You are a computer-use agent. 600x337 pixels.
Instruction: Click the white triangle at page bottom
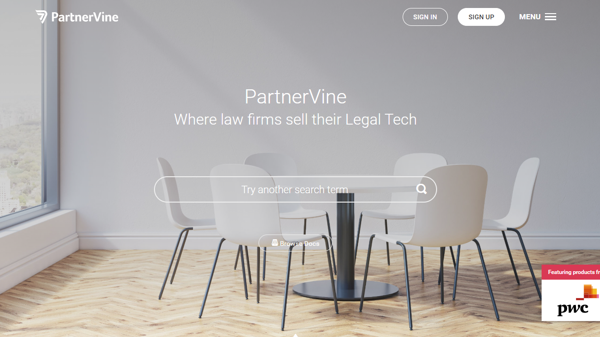click(x=296, y=335)
